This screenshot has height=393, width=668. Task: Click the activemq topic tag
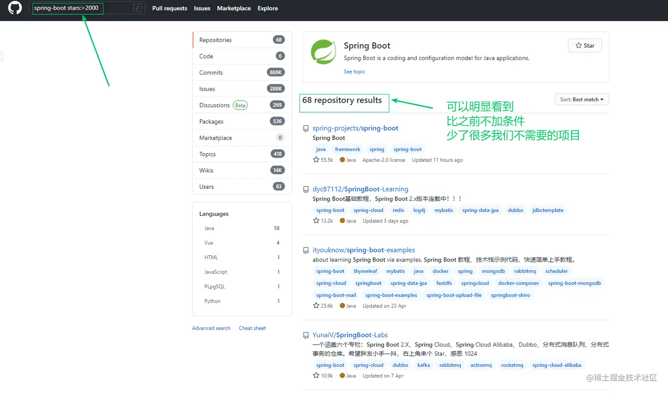(481, 365)
